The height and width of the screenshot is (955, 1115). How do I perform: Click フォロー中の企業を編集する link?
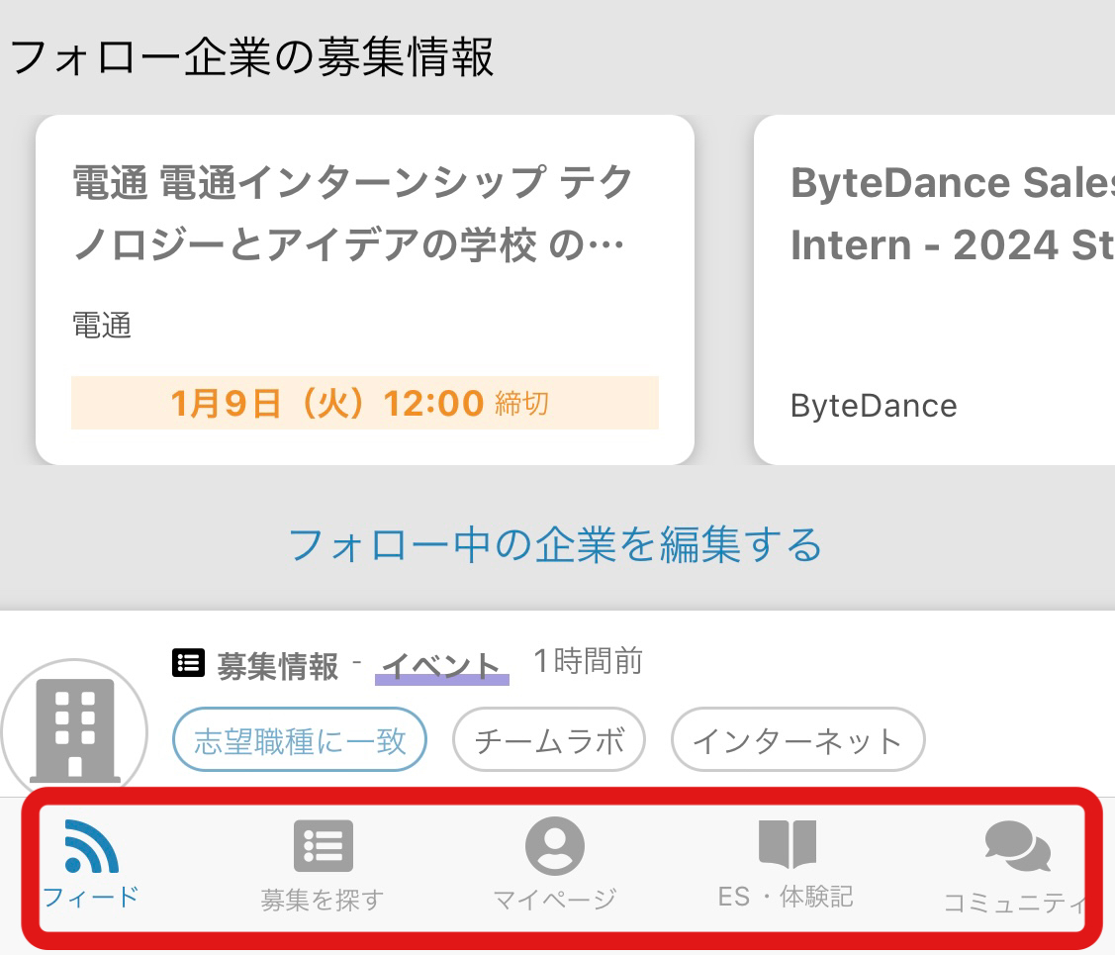pos(555,544)
